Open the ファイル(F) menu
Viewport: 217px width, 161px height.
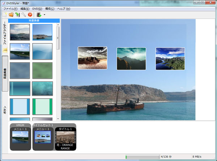(x=10, y=8)
